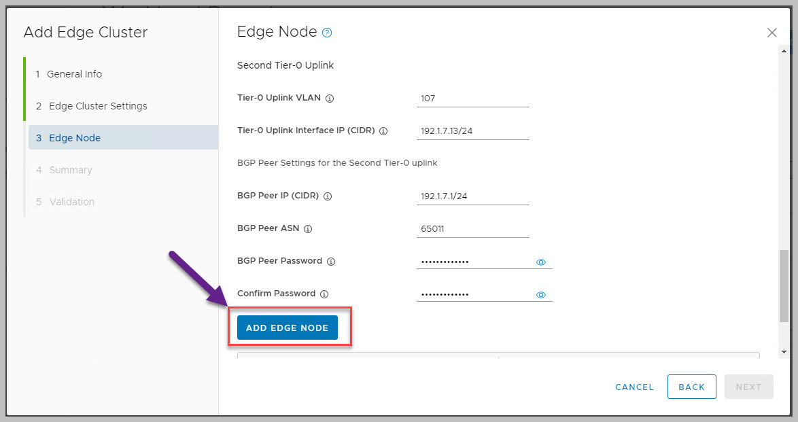This screenshot has height=422, width=798.
Task: Click info icon beside Tier-0 Uplink VLAN
Action: point(330,99)
